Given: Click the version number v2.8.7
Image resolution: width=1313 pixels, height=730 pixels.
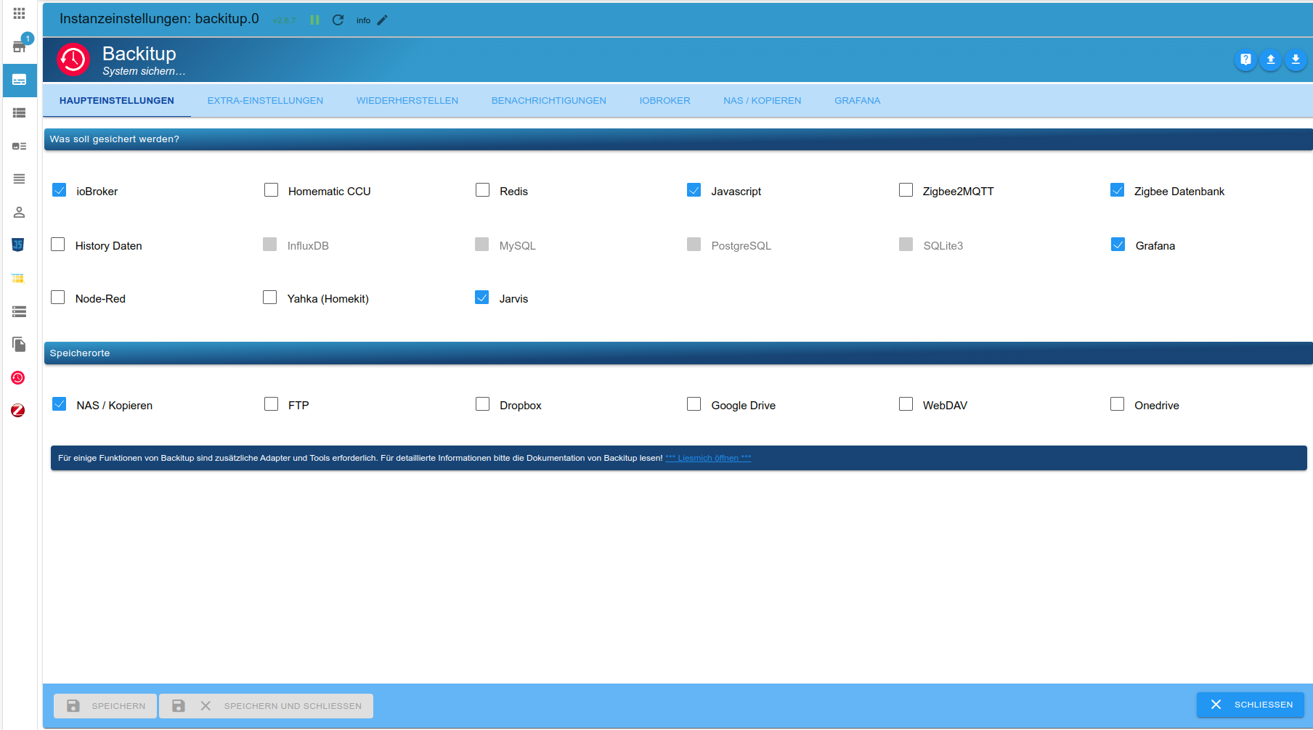Looking at the screenshot, I should coord(284,20).
